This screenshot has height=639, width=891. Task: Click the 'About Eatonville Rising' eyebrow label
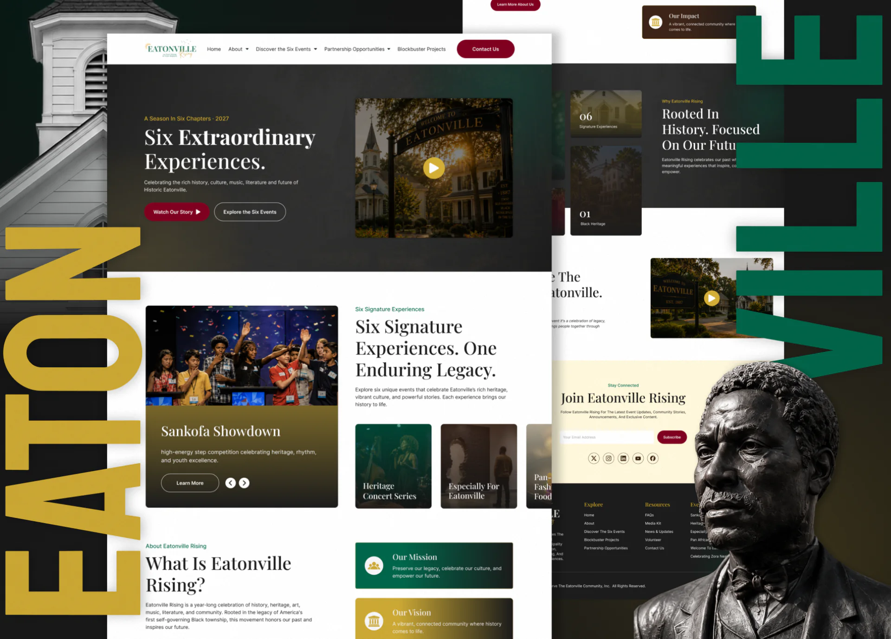176,546
